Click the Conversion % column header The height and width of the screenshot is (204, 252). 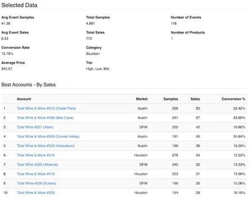[x=234, y=99]
